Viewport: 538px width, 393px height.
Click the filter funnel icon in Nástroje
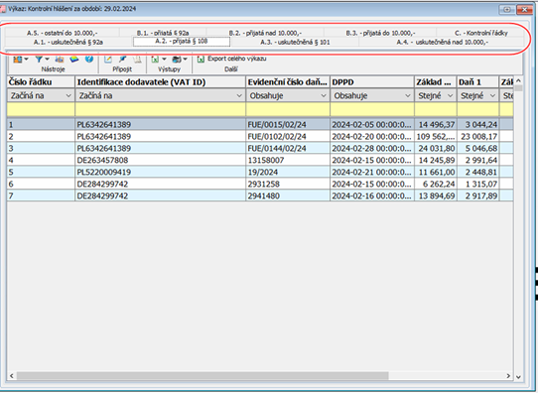pyautogui.click(x=39, y=60)
